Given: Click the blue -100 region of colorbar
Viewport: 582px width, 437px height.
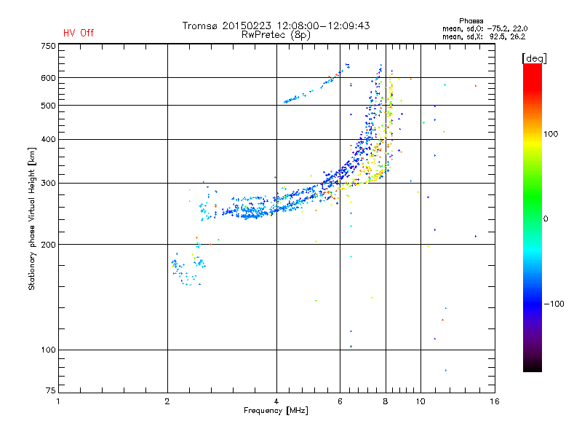Looking at the screenshot, I should pyautogui.click(x=533, y=304).
